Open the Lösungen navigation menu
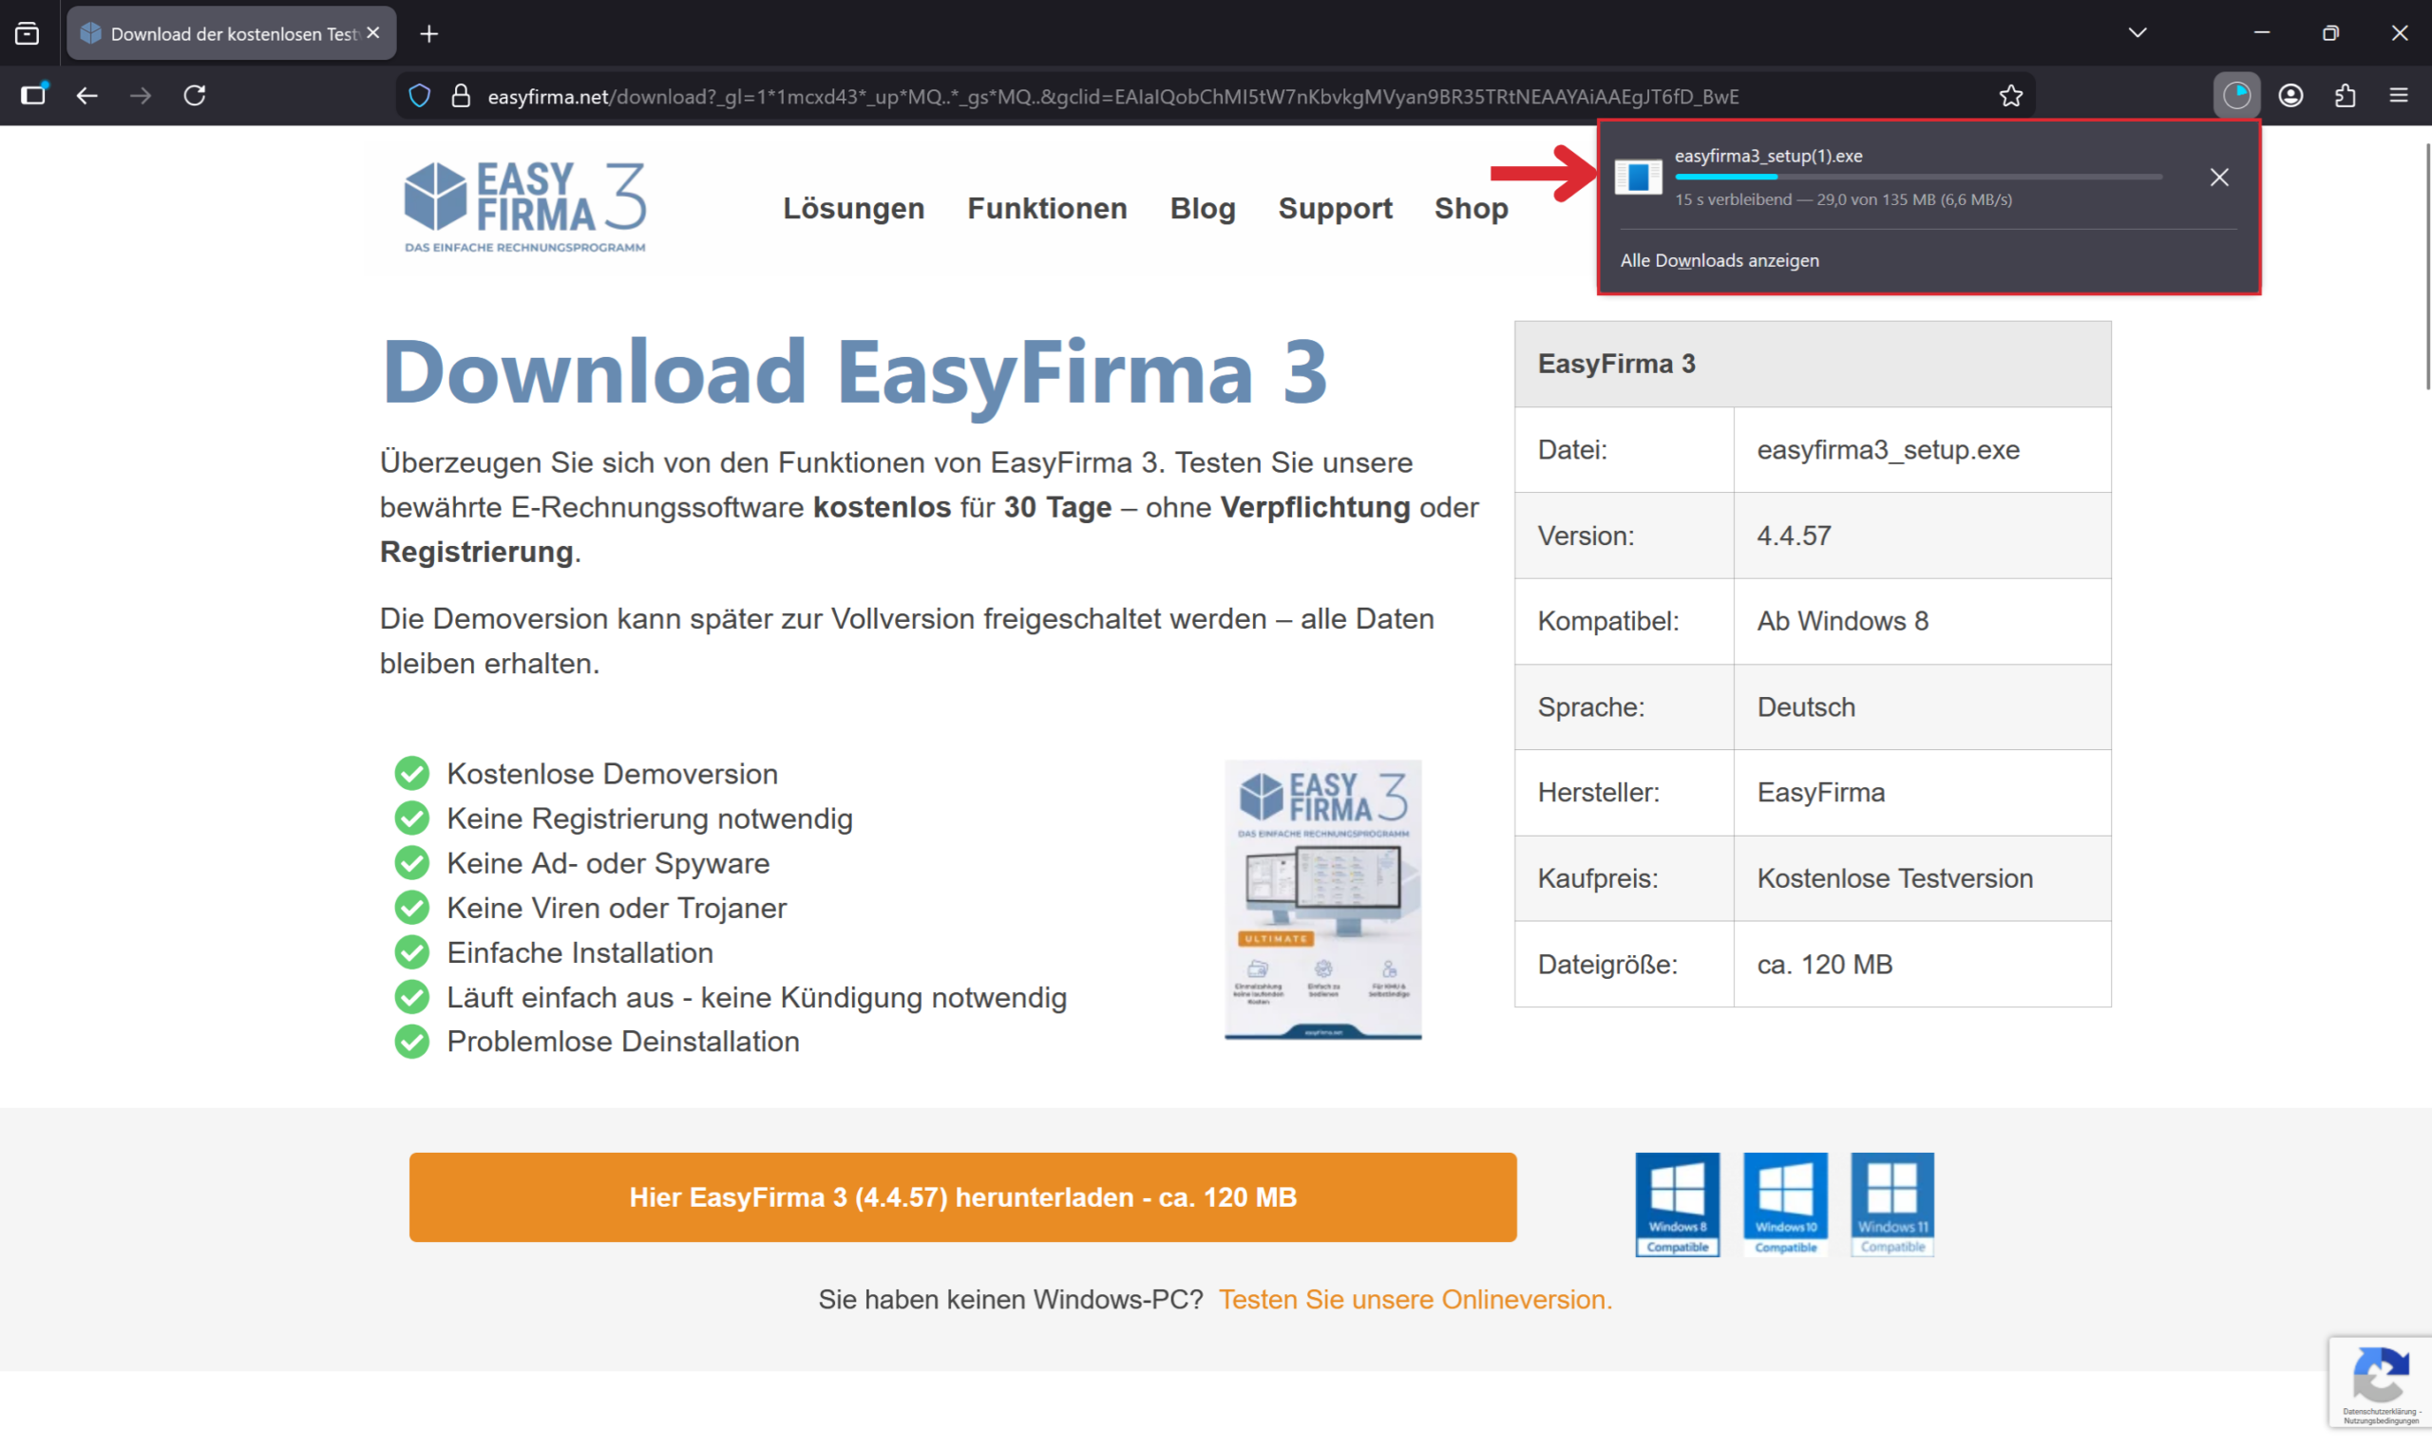Viewport: 2432px width, 1448px height. [x=853, y=208]
